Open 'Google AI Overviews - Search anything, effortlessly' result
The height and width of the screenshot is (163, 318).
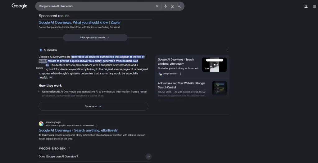[78, 130]
